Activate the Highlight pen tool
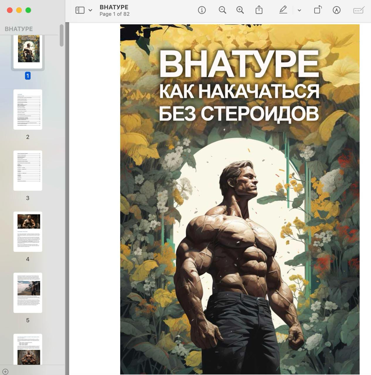Viewport: 371px width, 375px height. [x=283, y=10]
